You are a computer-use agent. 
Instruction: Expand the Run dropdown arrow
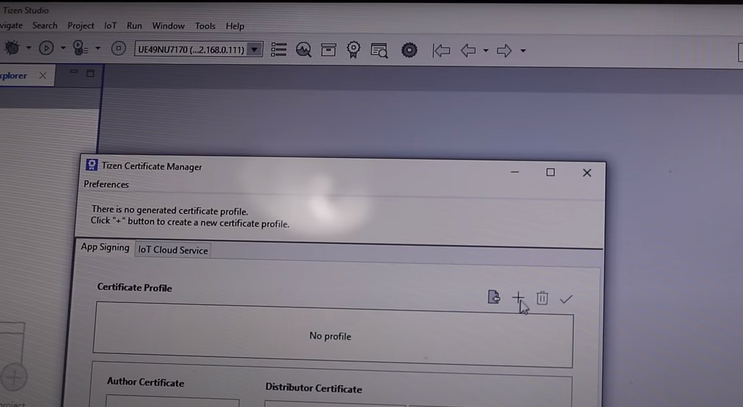62,48
